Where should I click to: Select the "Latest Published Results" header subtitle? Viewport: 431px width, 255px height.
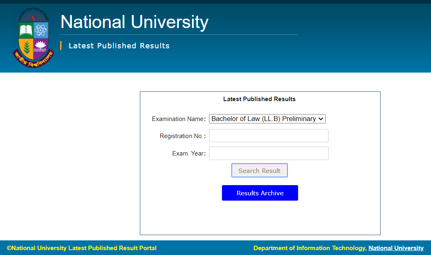click(x=119, y=46)
